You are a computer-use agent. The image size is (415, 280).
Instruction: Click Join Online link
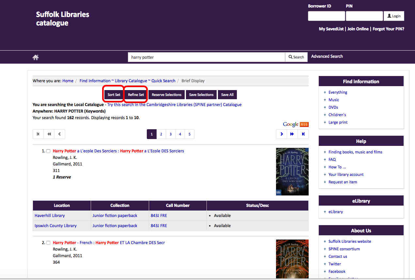358,29
